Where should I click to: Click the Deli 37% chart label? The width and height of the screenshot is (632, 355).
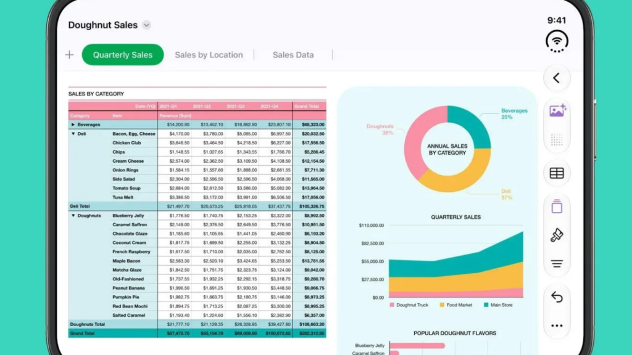(506, 194)
